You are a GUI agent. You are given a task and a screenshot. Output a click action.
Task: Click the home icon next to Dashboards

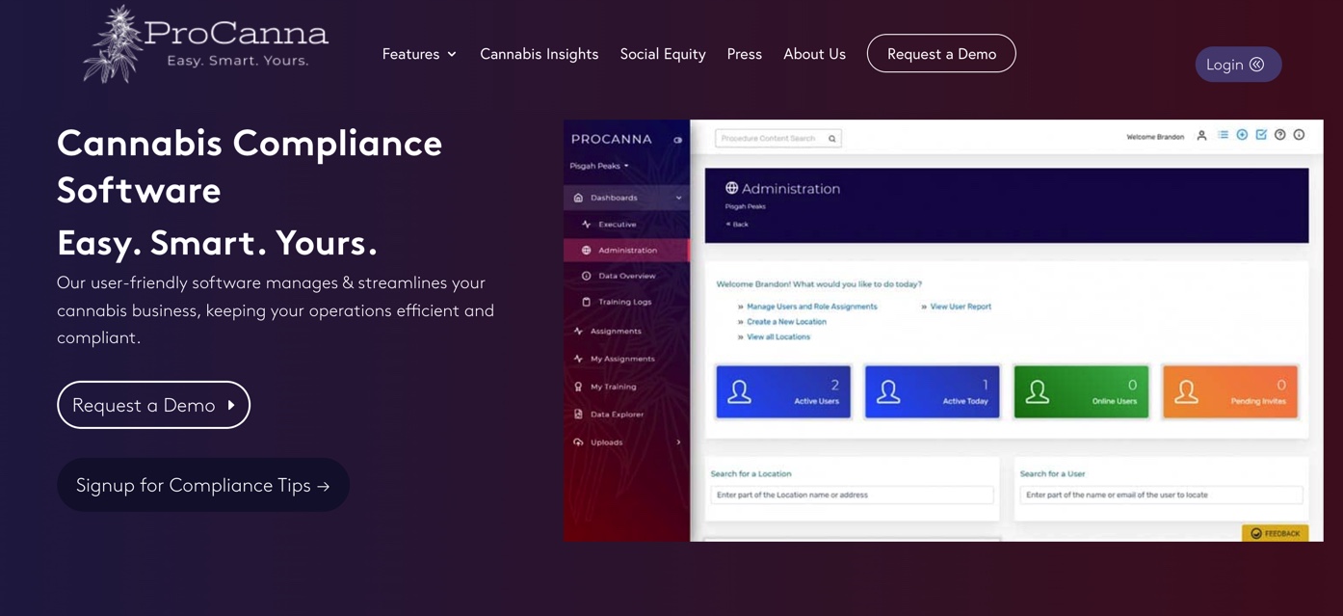click(578, 198)
